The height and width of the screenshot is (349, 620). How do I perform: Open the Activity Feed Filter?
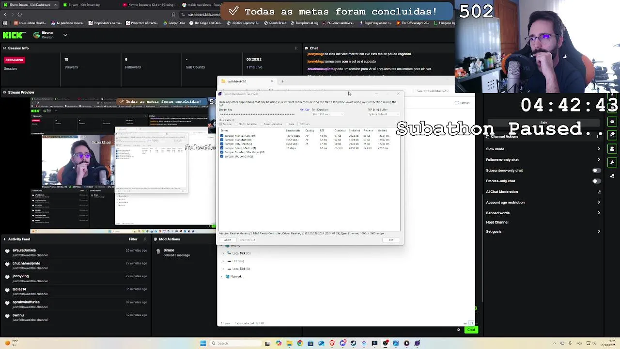coord(133,239)
